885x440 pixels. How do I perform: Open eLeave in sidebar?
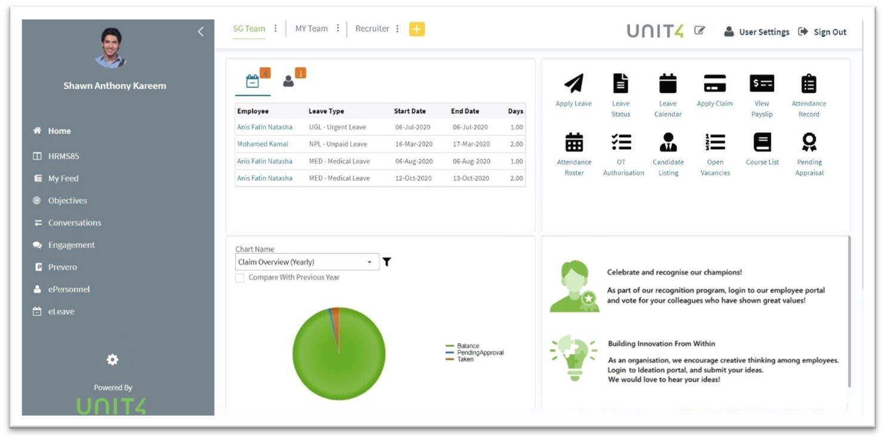(x=61, y=311)
